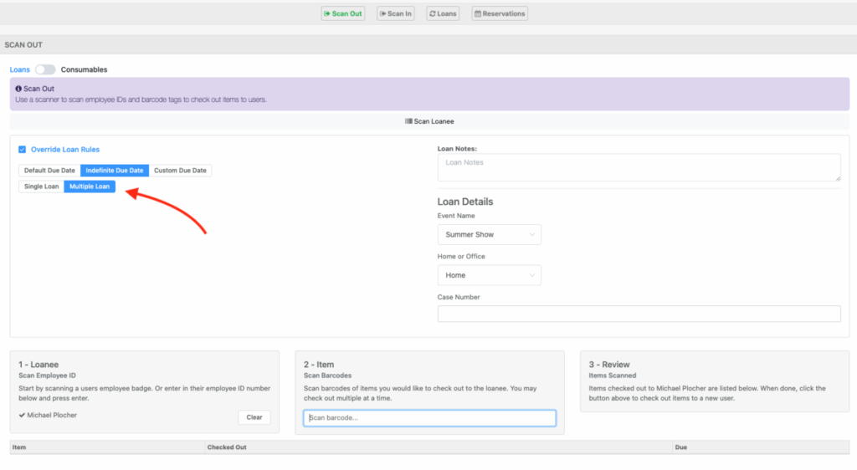
Task: Click the chevron in Home dropdown
Action: (x=531, y=275)
